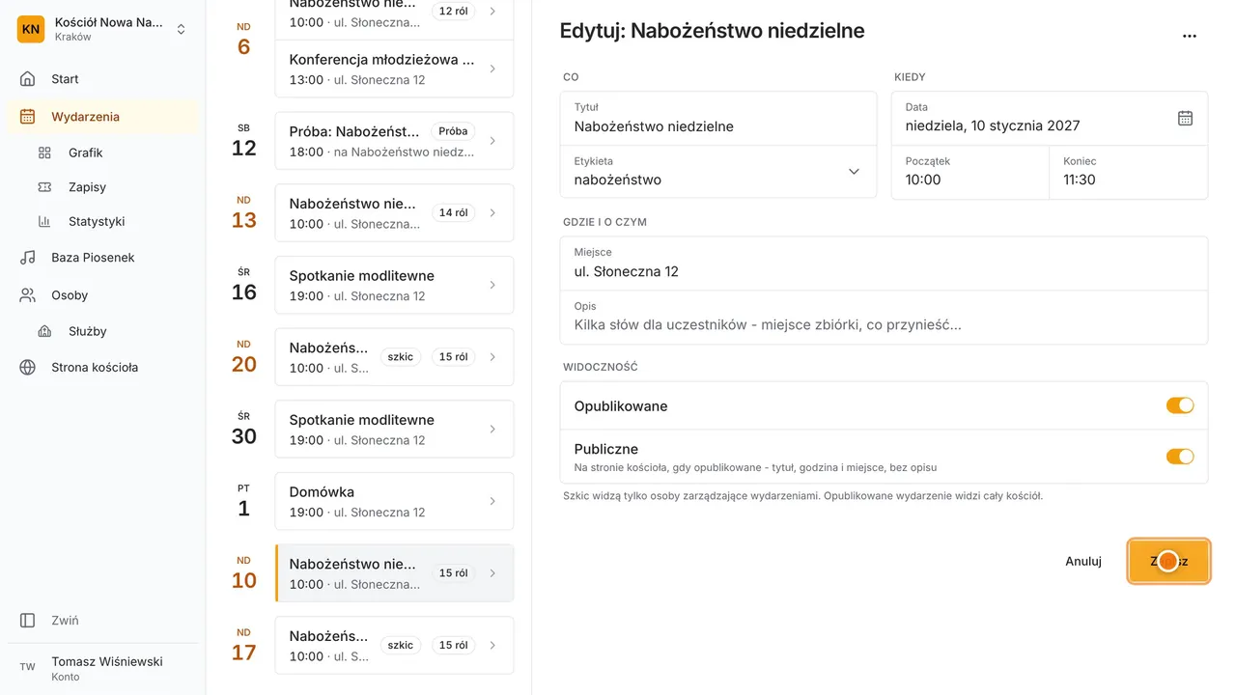Open Baza Piosenek menu item
Image resolution: width=1236 pixels, height=695 pixels.
click(93, 258)
